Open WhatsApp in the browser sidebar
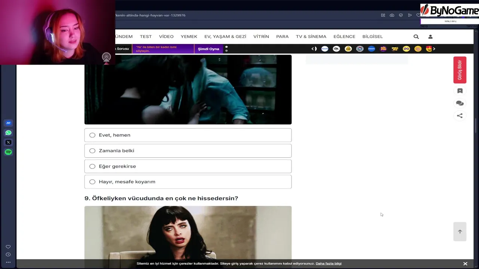Image resolution: width=479 pixels, height=269 pixels. point(8,133)
